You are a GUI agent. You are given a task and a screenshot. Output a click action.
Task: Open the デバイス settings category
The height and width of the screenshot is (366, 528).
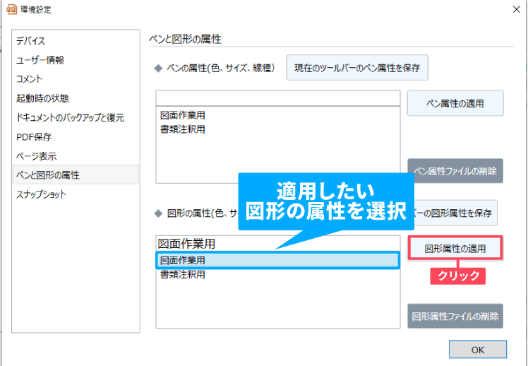[x=31, y=42]
